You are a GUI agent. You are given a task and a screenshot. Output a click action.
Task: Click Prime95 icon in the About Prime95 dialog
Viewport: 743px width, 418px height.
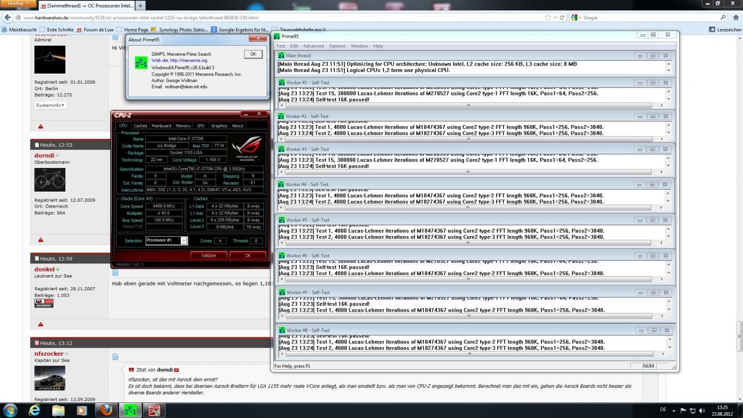(x=141, y=63)
